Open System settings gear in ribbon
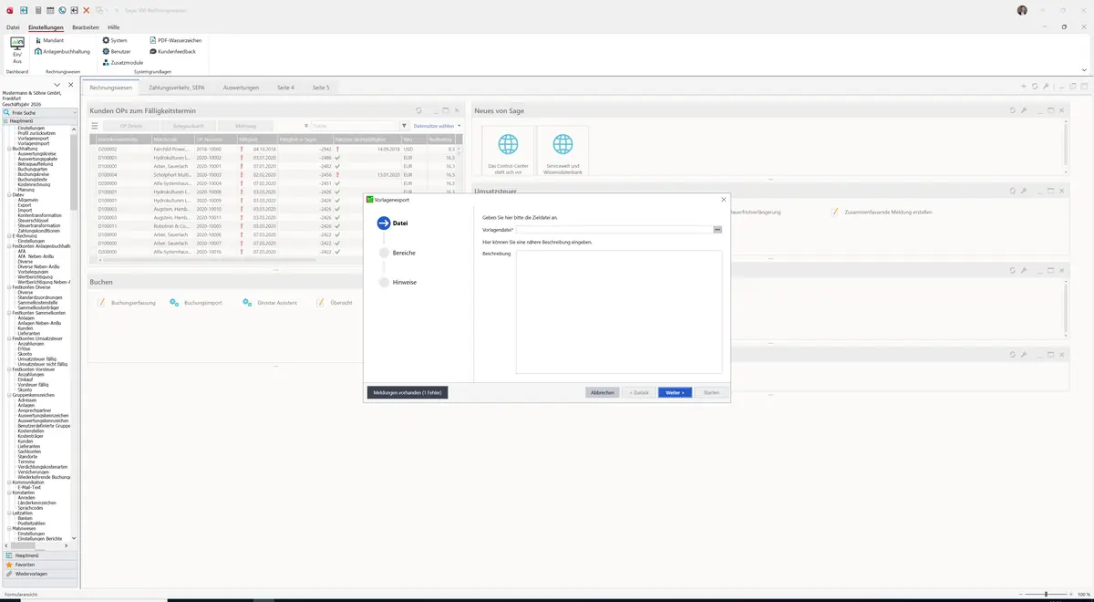 115,41
